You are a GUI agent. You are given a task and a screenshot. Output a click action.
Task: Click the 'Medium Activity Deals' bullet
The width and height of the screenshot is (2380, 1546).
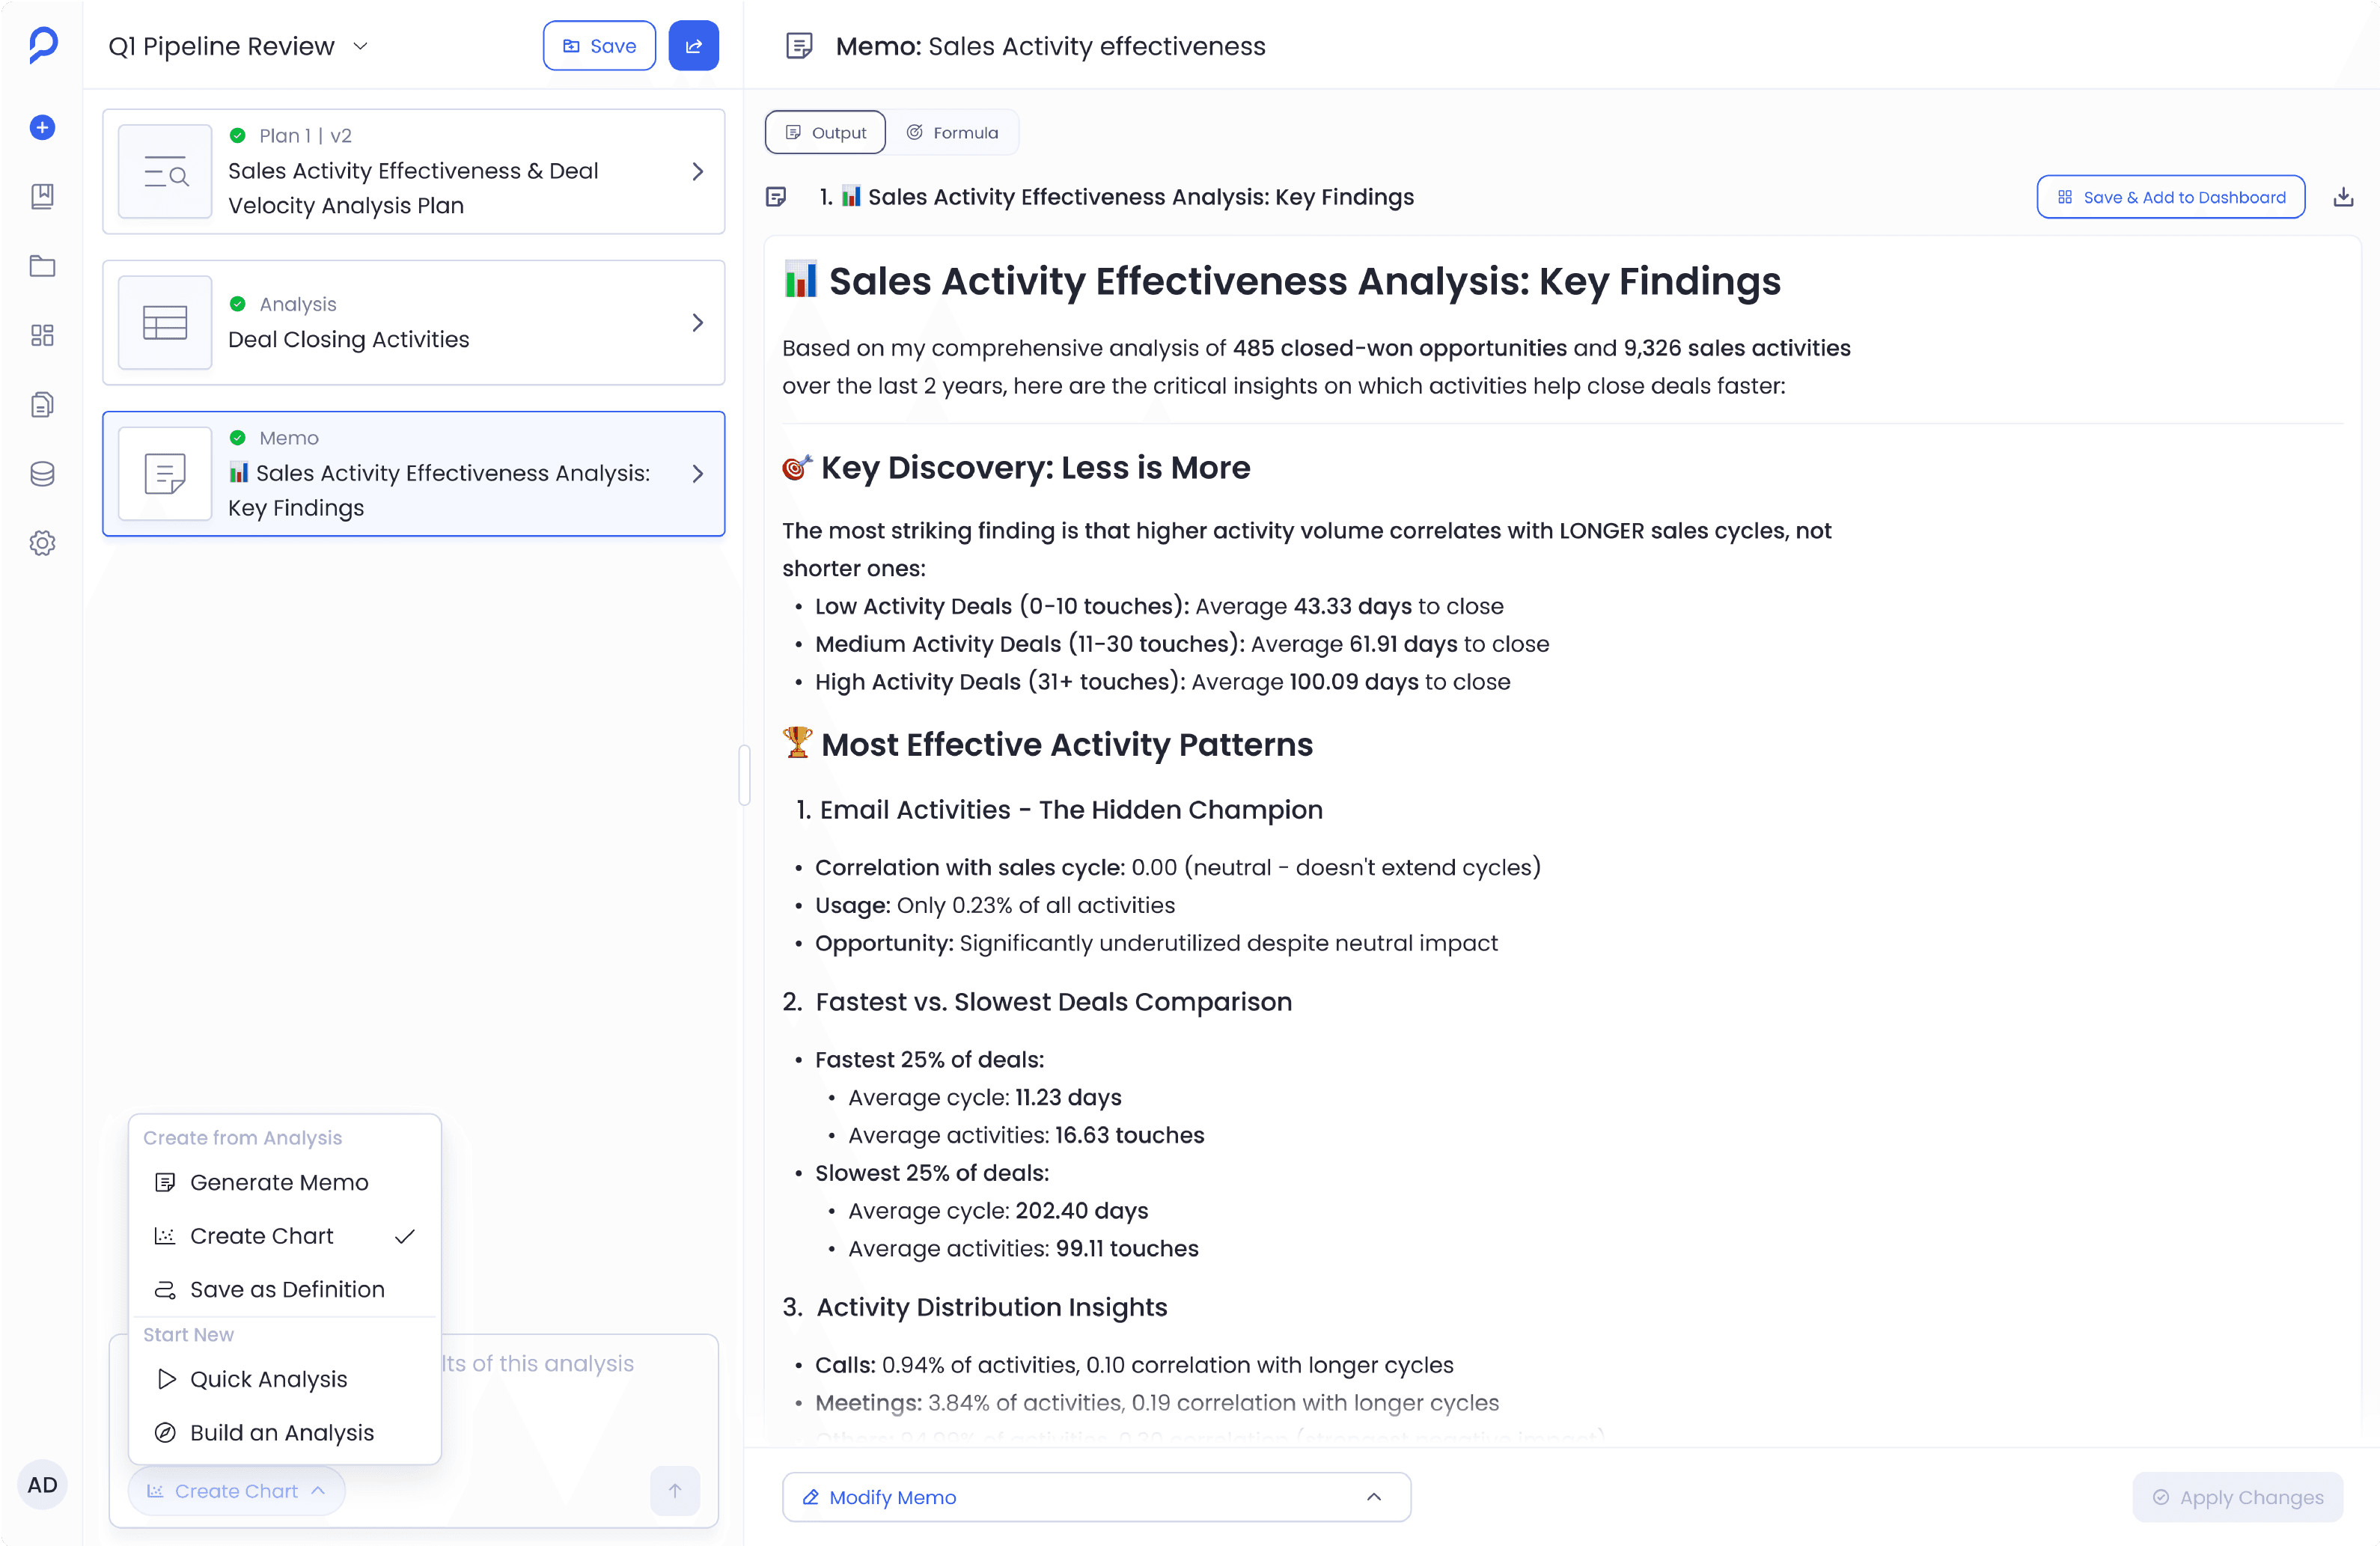1182,644
